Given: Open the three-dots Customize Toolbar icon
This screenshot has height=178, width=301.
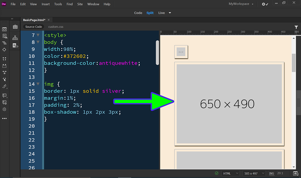Looking at the screenshot, I should coord(5,118).
